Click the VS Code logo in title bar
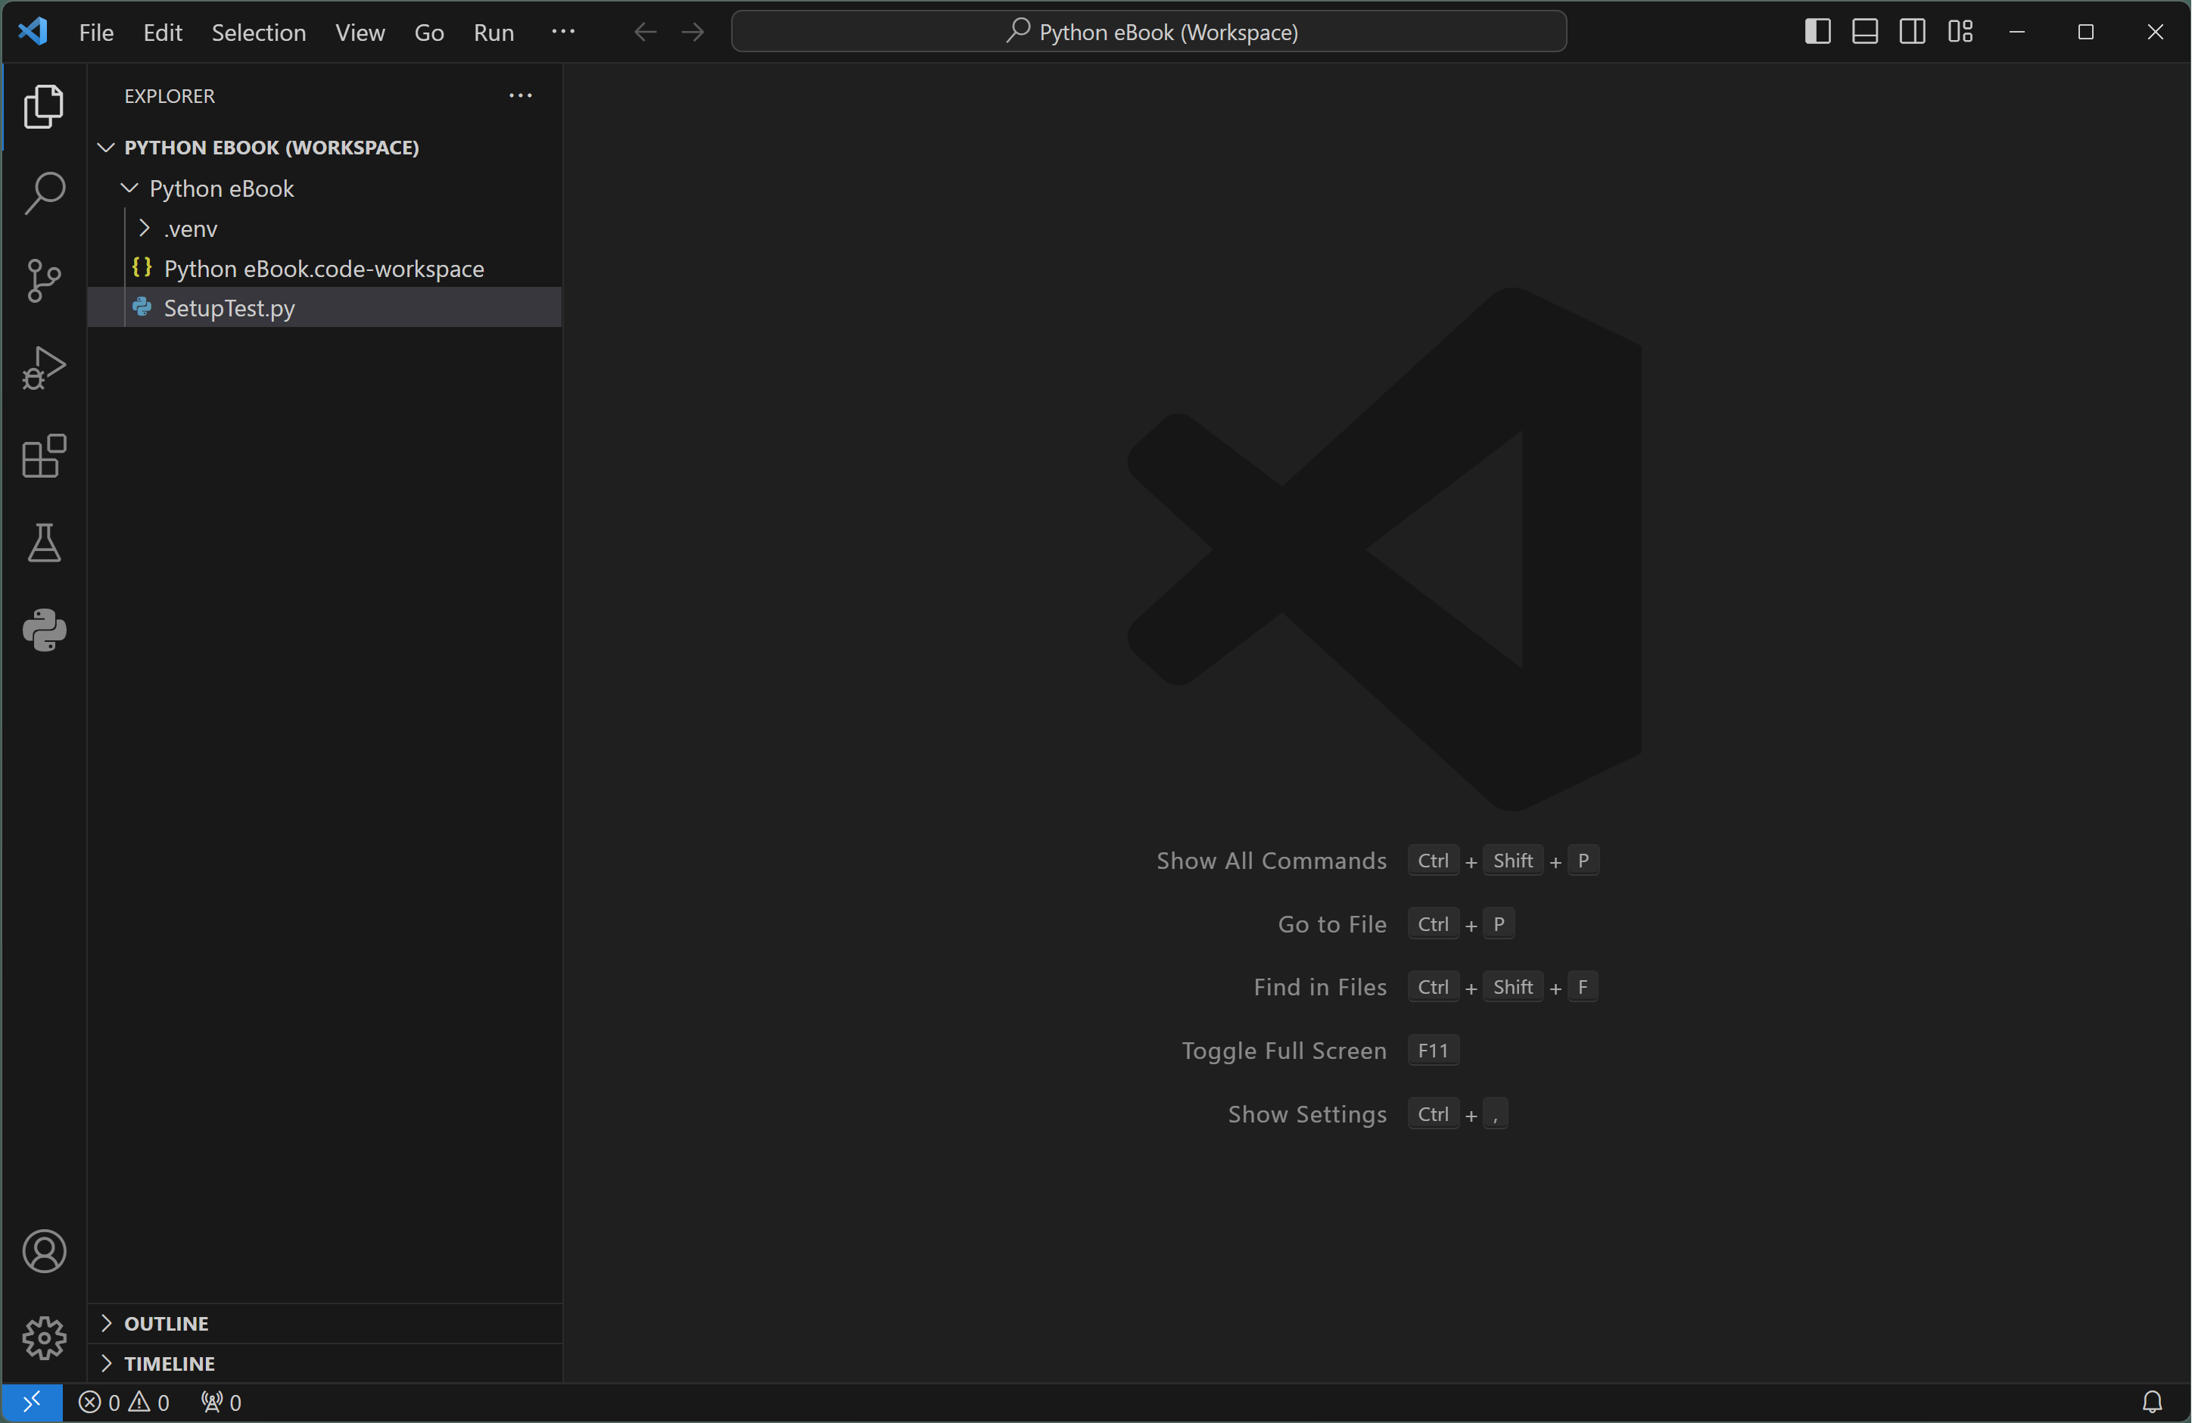This screenshot has height=1423, width=2192. pyautogui.click(x=33, y=31)
